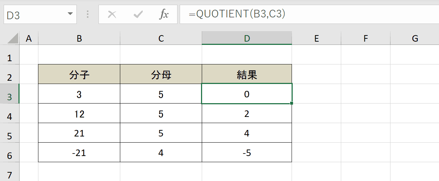The height and width of the screenshot is (181, 439).
Task: Click the Cancel X icon in formula bar
Action: point(112,14)
